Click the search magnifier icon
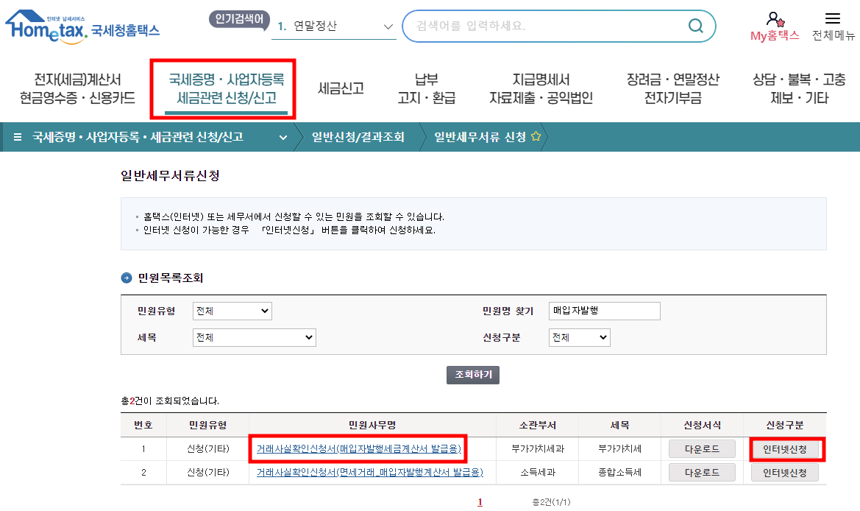This screenshot has width=860, height=511. (694, 25)
